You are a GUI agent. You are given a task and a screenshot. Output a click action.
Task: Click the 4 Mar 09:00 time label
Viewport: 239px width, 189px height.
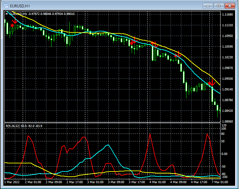click(x=178, y=182)
